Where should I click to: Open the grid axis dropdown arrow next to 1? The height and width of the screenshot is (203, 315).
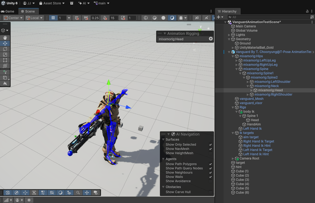tap(69, 18)
